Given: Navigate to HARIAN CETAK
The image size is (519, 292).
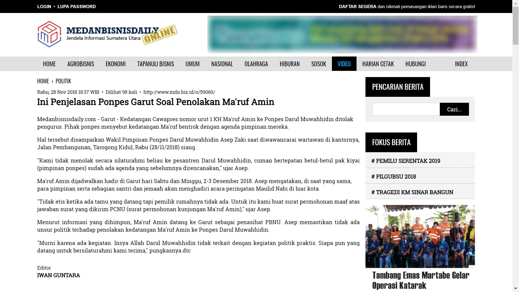Looking at the screenshot, I should tap(378, 64).
